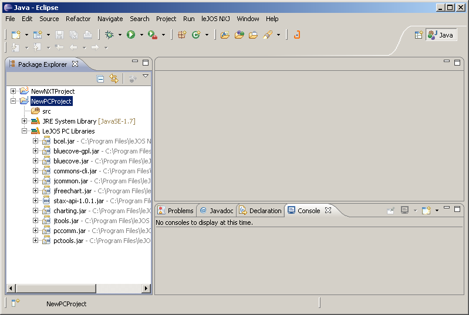Open the External Tools dropdown arrow
Image resolution: width=469 pixels, height=315 pixels.
163,35
